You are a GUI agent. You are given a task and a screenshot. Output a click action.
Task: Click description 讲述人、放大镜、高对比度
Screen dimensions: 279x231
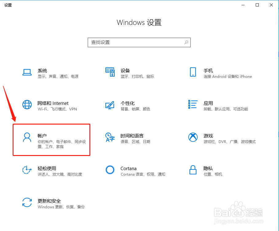pos(60,174)
